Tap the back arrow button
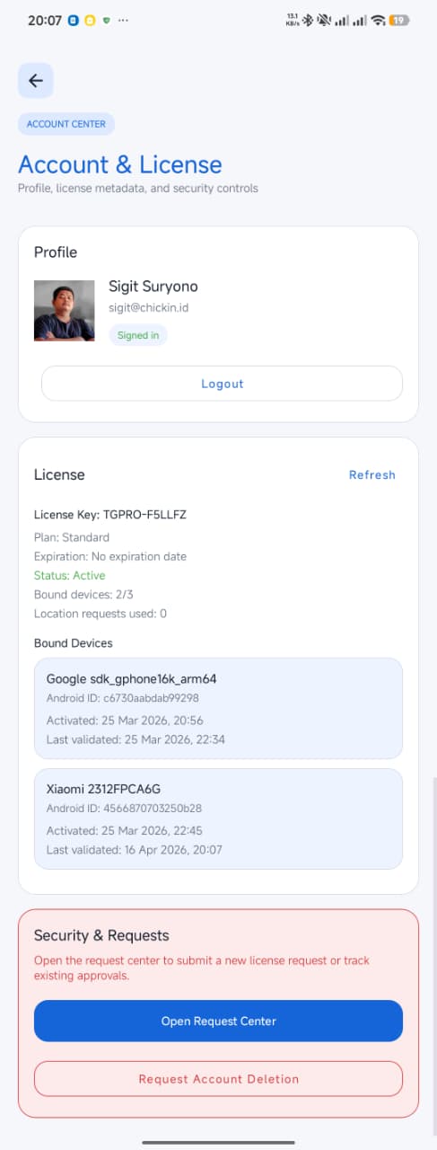Screen dimensions: 437x1150 [x=36, y=81]
